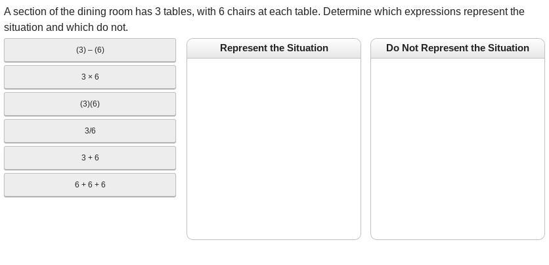Pick the "(3)(6)" expression tile
549x265 pixels.
90,104
